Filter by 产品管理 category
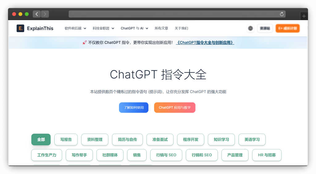The width and height of the screenshot is (316, 174). (x=235, y=155)
